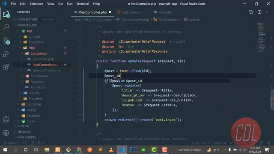Open editor More Actions ellipsis
The width and height of the screenshot is (274, 154).
pyautogui.click(x=268, y=12)
